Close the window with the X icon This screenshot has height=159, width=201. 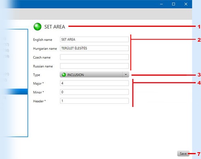click(186, 4)
